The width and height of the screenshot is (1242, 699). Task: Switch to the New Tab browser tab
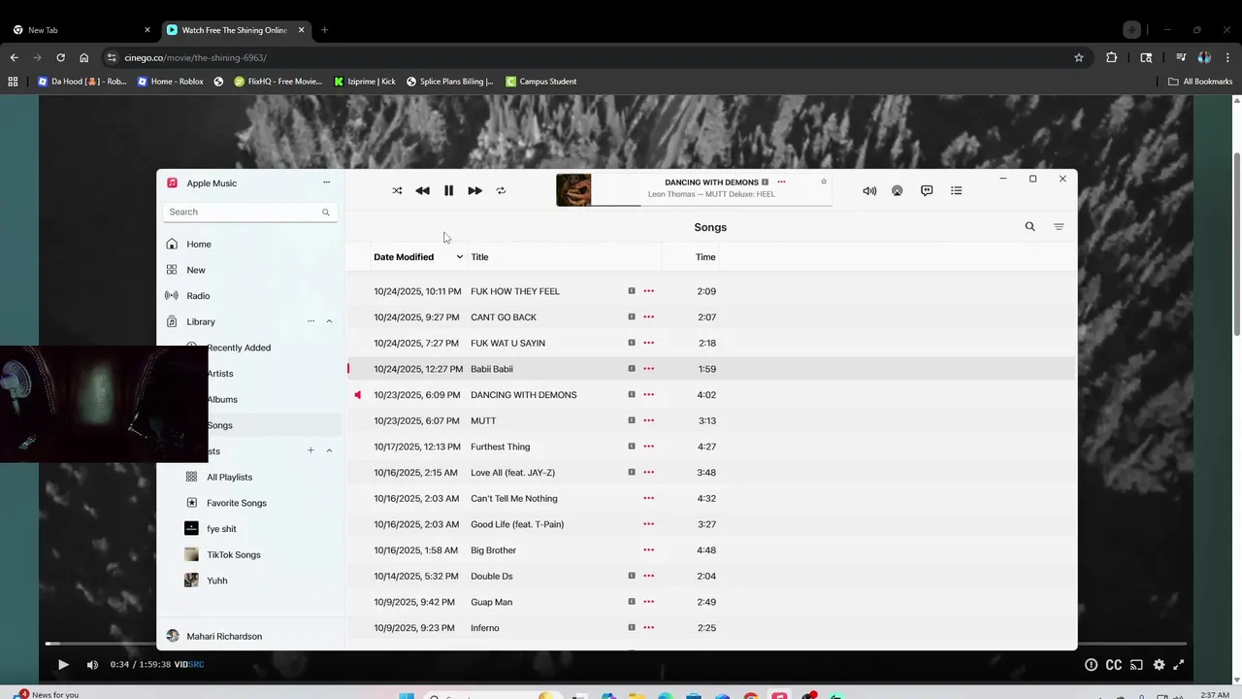80,30
